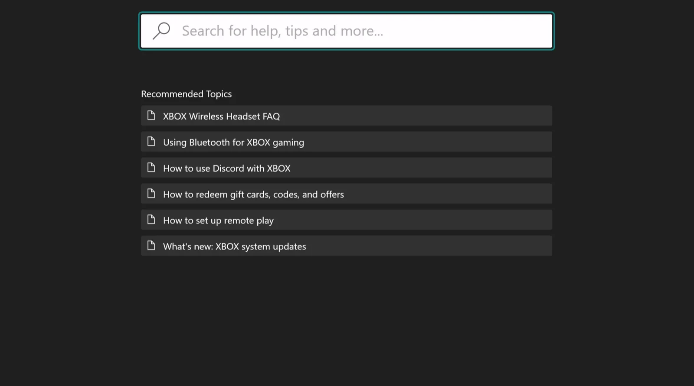Click the Recommended Topics heading
The height and width of the screenshot is (386, 694).
(187, 94)
